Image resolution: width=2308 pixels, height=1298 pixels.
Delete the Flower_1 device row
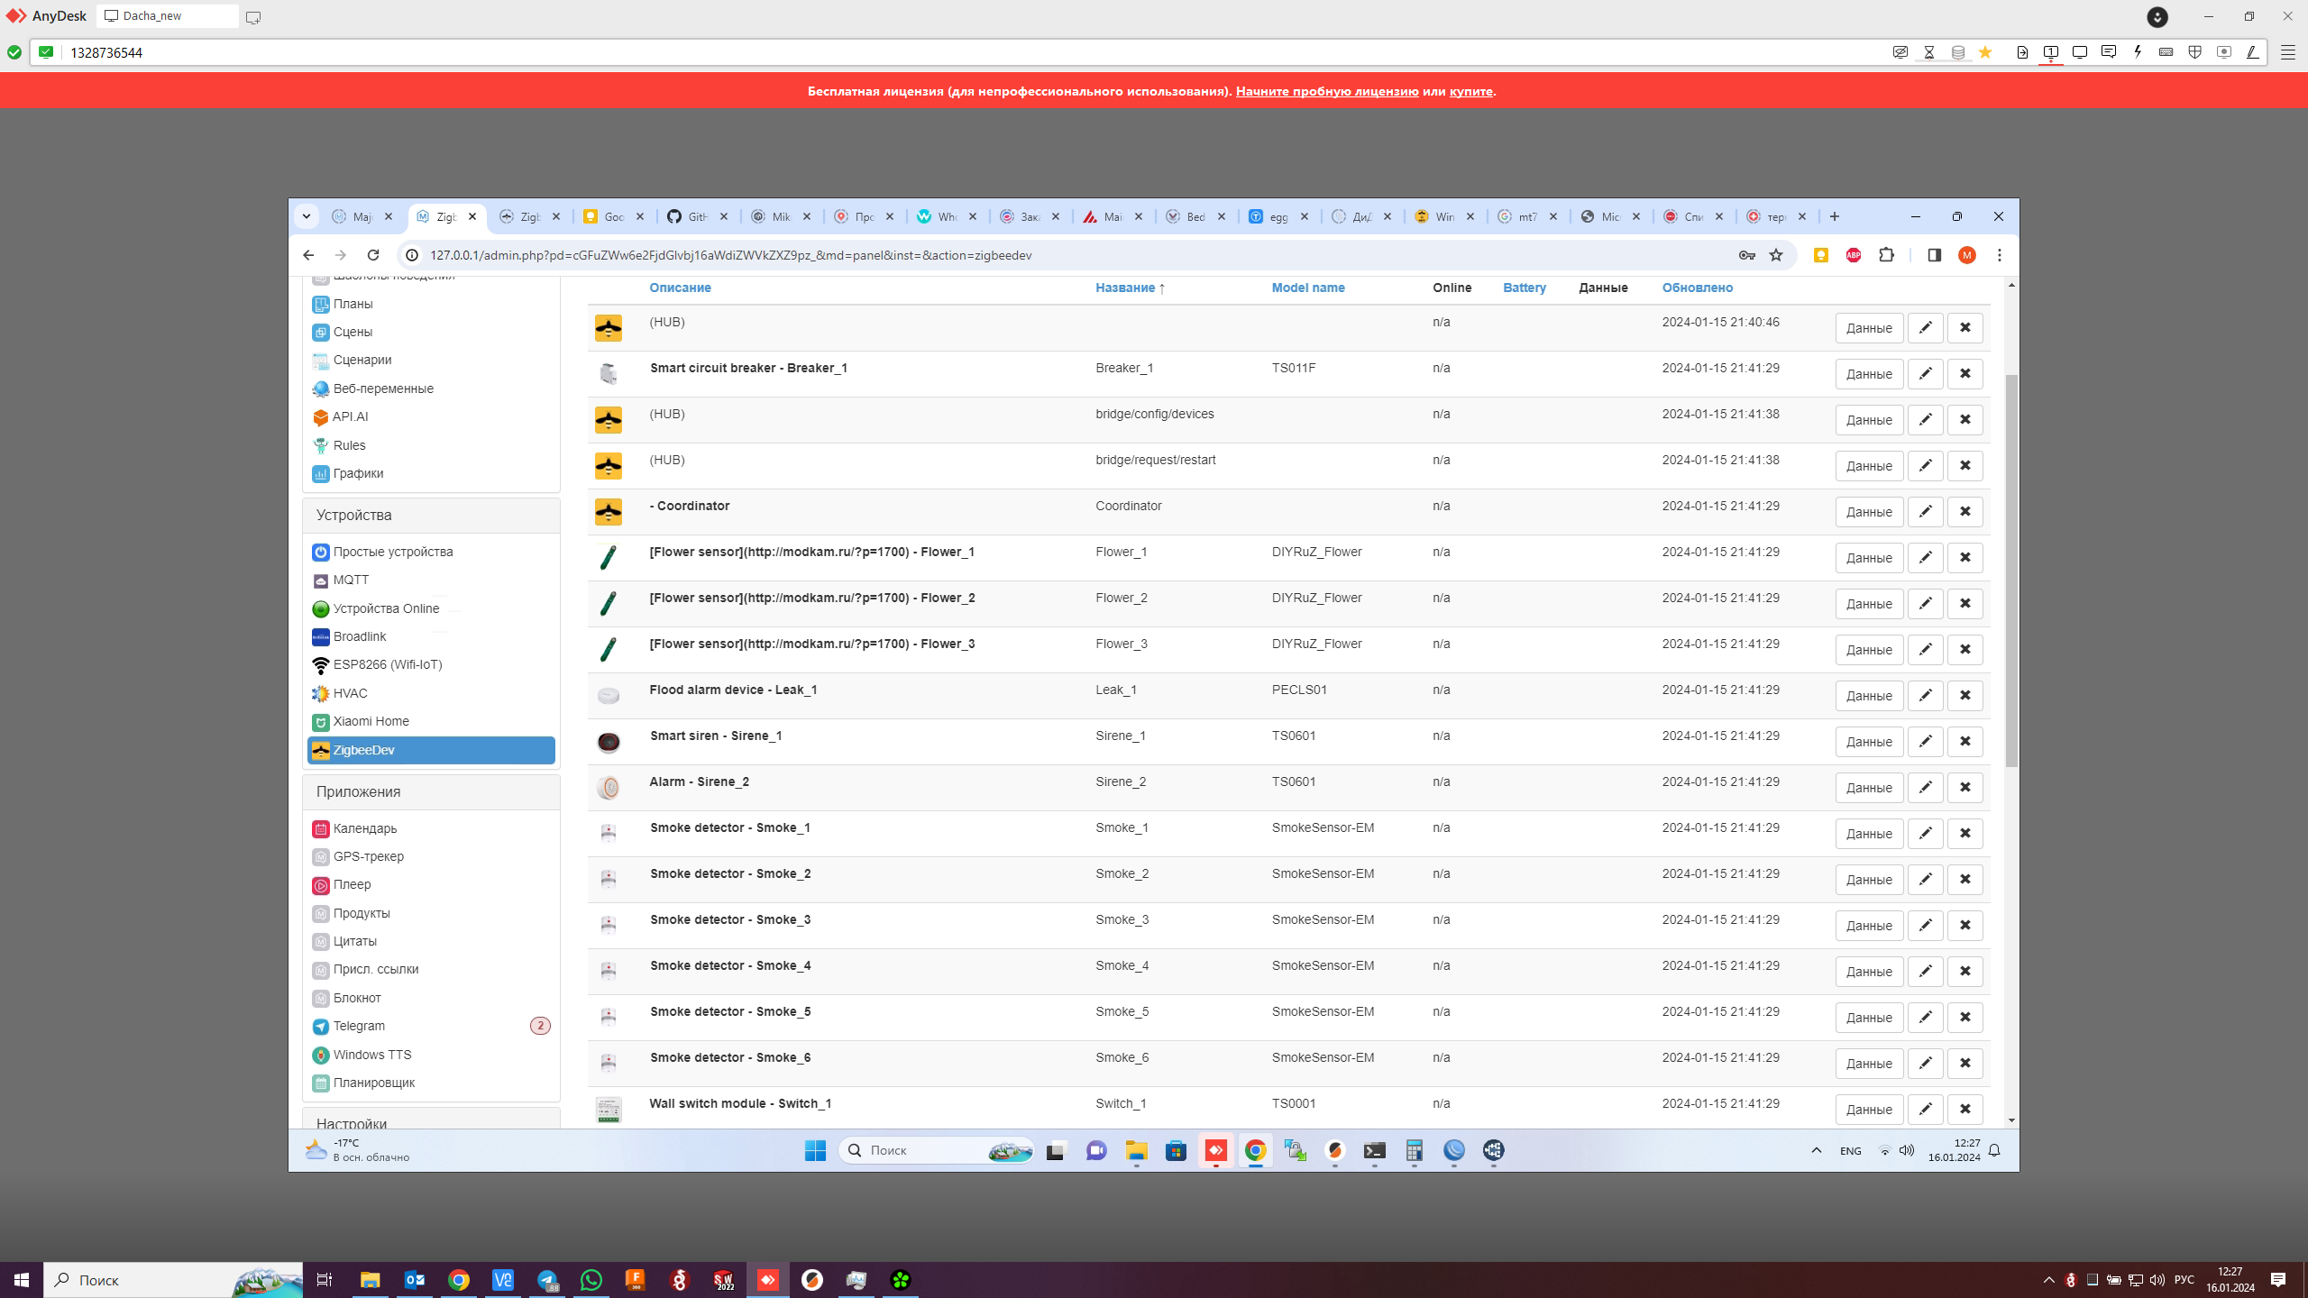tap(1965, 558)
